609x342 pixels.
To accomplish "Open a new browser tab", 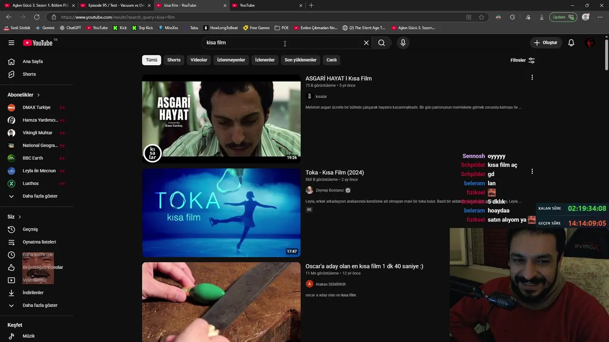I will tap(311, 5).
